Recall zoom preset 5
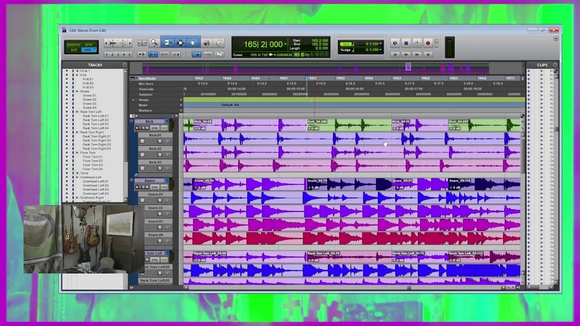 (130, 54)
